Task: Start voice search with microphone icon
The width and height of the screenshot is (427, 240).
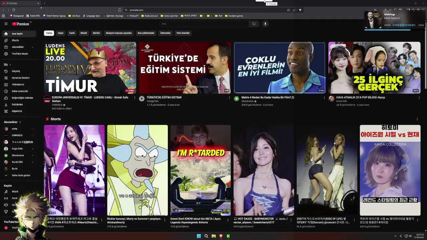Action: tap(265, 24)
